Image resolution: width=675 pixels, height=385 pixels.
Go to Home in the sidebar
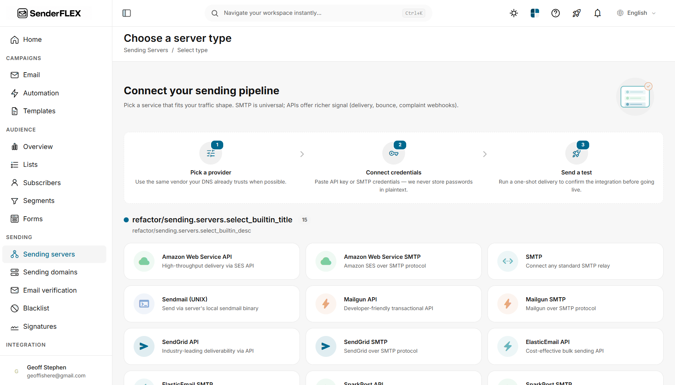[x=54, y=40]
